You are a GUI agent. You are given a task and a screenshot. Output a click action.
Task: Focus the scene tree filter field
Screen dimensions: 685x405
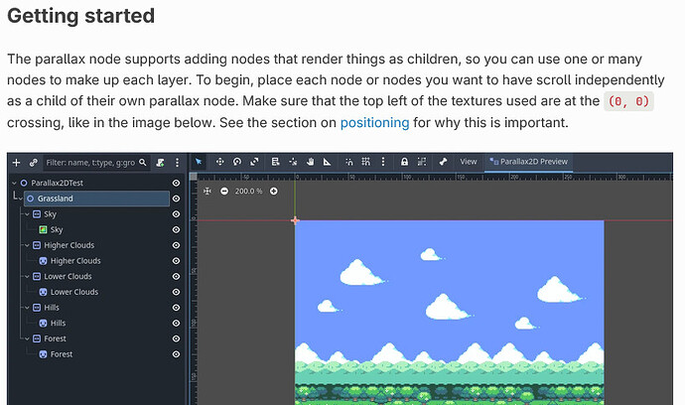click(x=96, y=163)
